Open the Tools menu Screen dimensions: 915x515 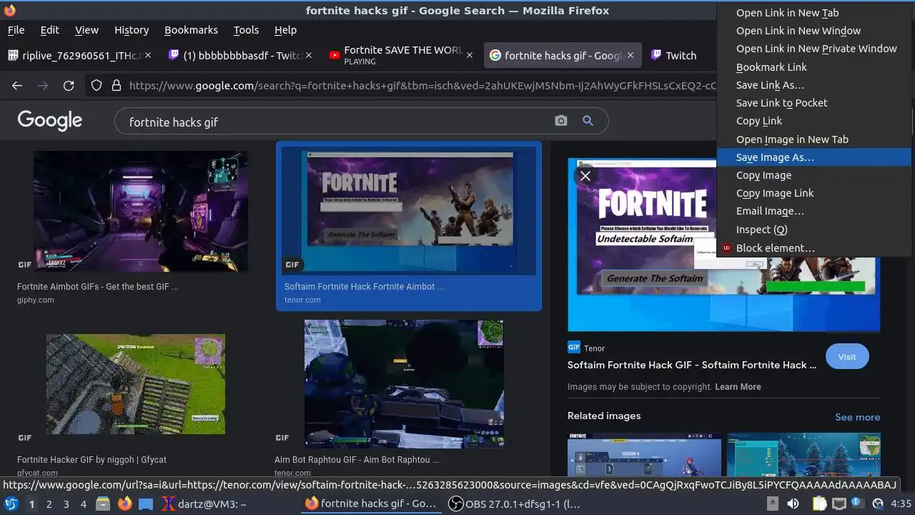tap(246, 30)
